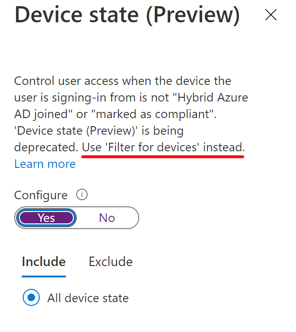The width and height of the screenshot is (296, 332).
Task: Select the All device state radio button
Action: [x=32, y=298]
